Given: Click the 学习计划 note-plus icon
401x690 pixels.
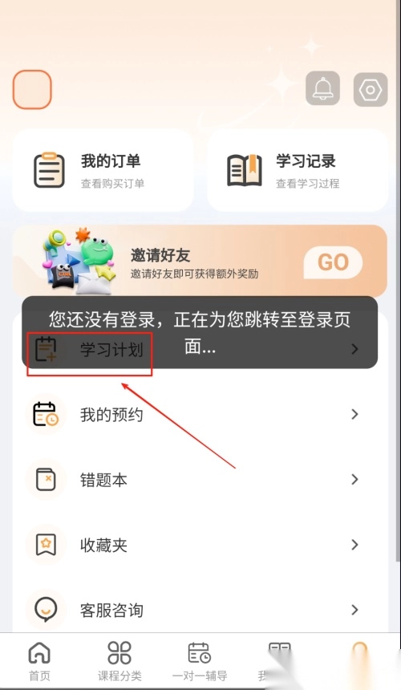Looking at the screenshot, I should click(46, 349).
